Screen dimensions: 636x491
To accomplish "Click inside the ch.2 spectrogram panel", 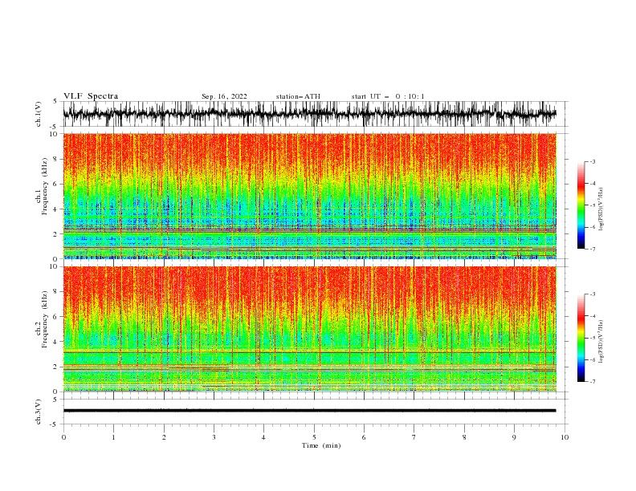I will click(x=310, y=329).
